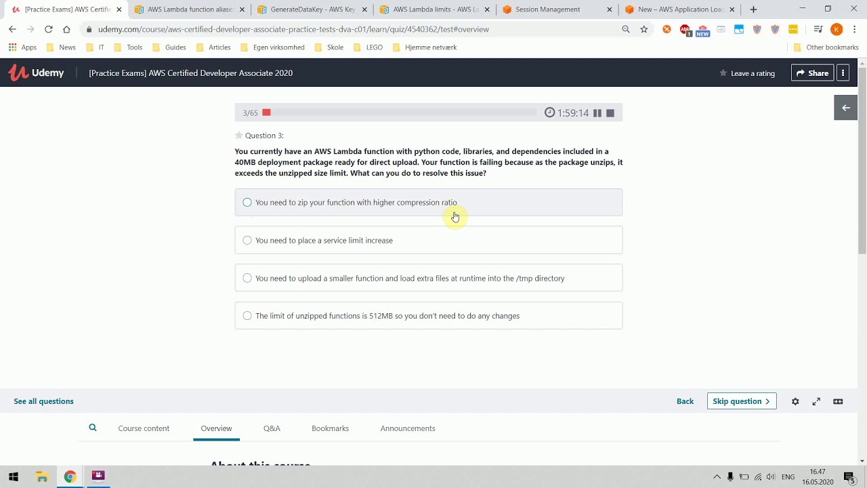The width and height of the screenshot is (867, 488).
Task: Click Leave a rating
Action: (x=747, y=73)
